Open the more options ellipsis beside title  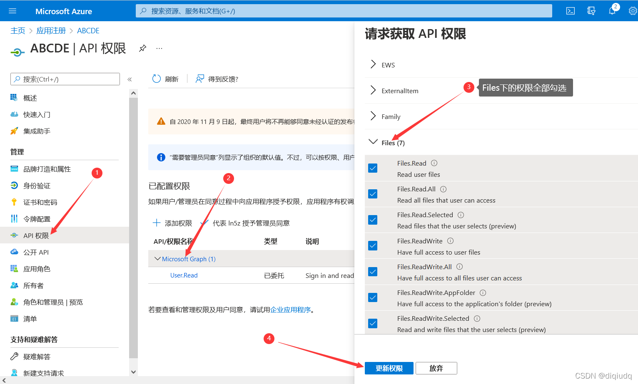click(159, 48)
